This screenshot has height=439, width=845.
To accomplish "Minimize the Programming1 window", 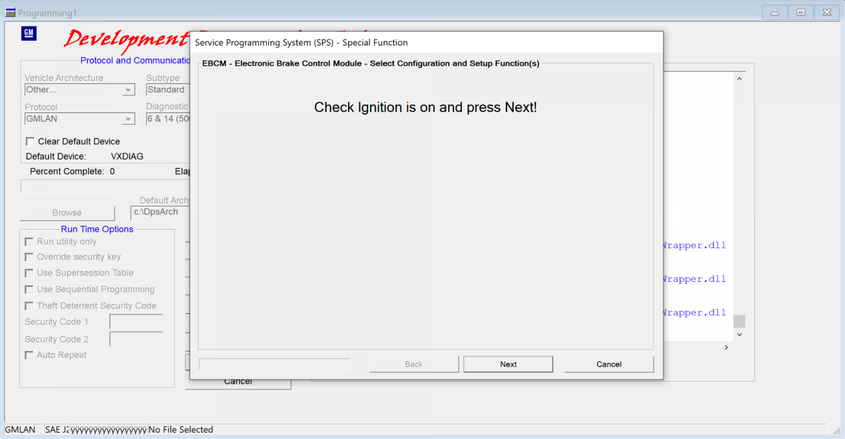I will coord(775,12).
